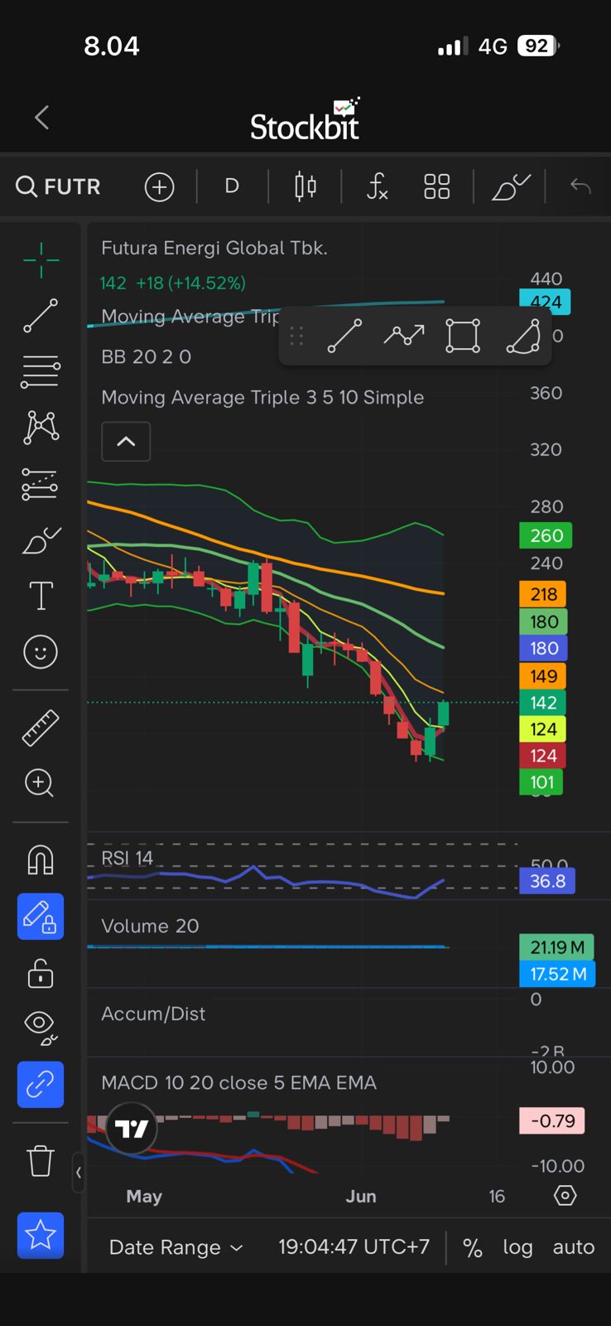Select the BB 20 2 0 indicator label
The height and width of the screenshot is (1326, 611).
tap(147, 357)
